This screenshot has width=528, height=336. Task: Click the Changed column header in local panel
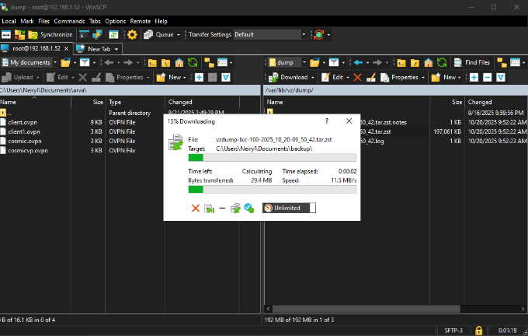pos(180,102)
